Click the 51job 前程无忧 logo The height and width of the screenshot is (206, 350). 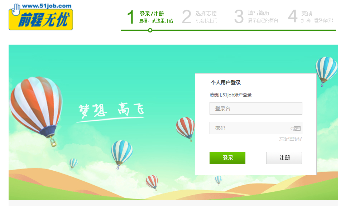point(41,17)
